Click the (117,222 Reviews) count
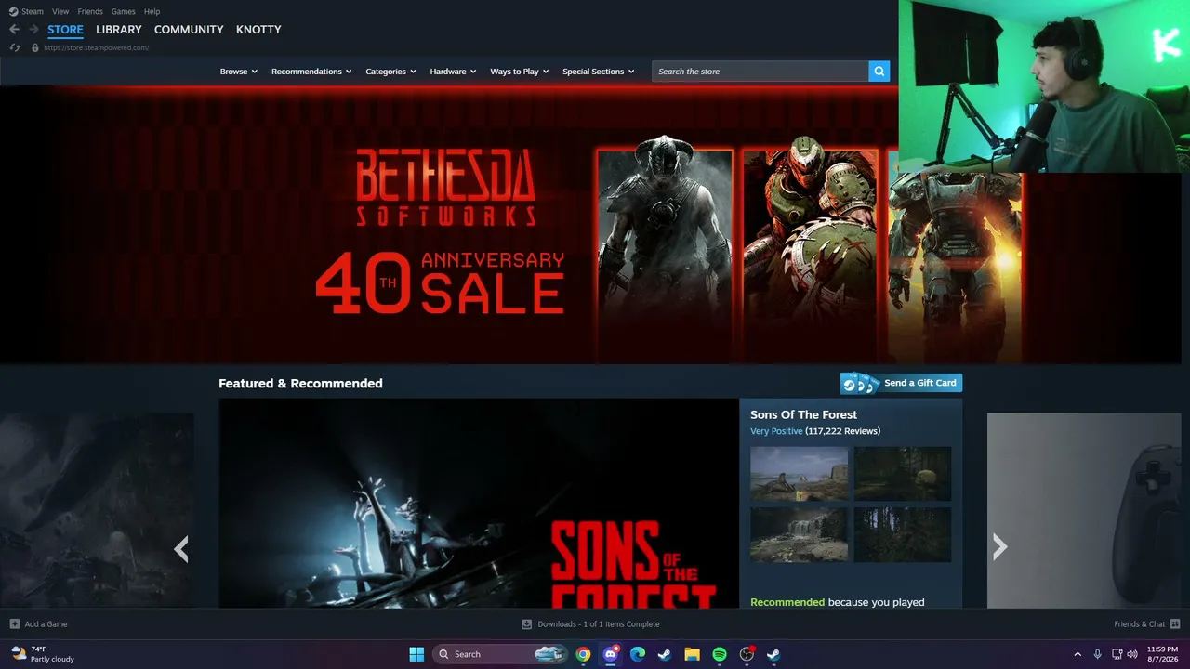Screen dimensions: 1190x669 (x=843, y=431)
